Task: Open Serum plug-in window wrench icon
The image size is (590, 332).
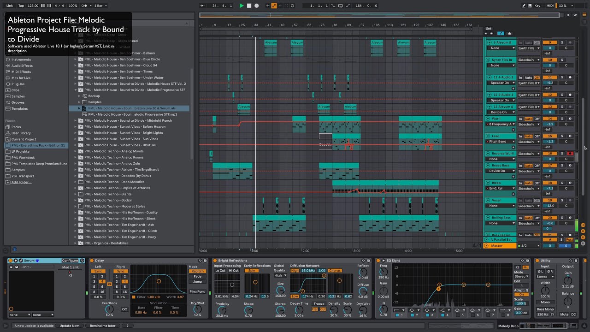Action: (x=20, y=261)
